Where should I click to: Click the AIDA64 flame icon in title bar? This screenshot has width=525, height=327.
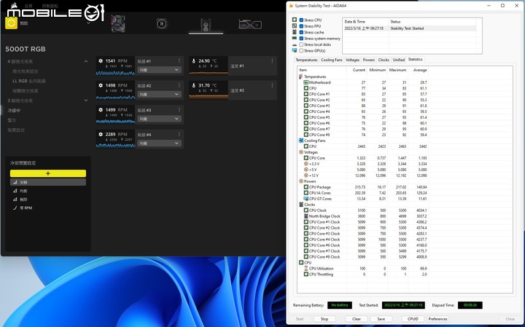pos(291,6)
